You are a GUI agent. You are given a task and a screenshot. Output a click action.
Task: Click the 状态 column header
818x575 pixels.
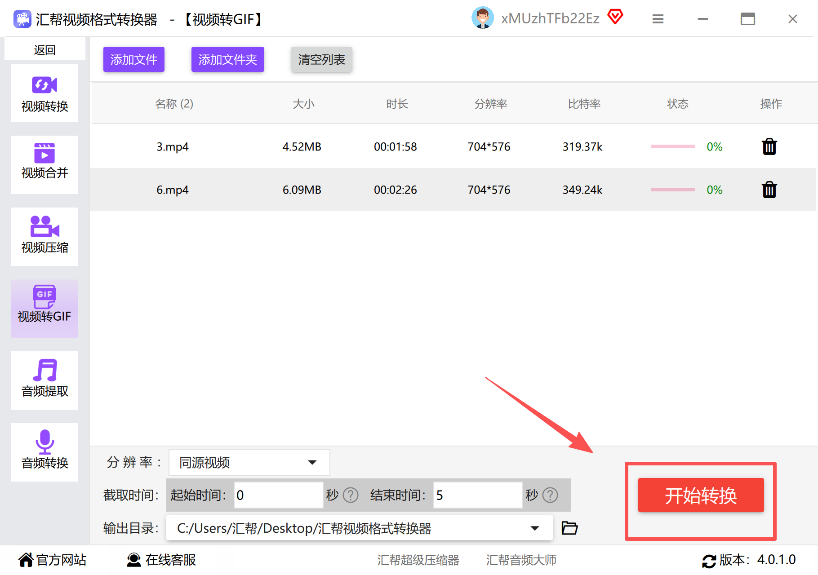[x=678, y=104]
